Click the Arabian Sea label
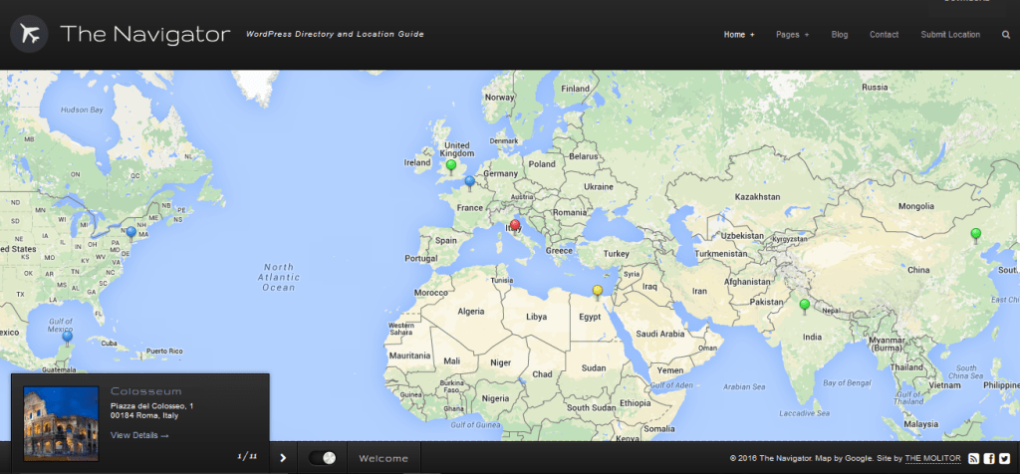Viewport: 1020px width, 474px height. coord(745,387)
